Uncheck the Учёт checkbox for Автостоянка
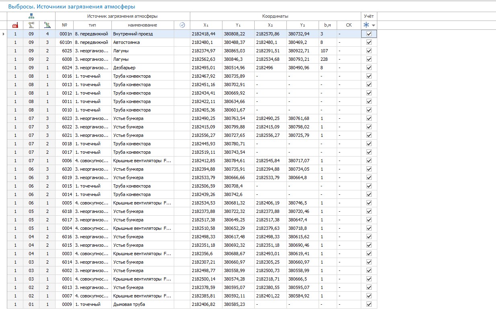This screenshot has width=496, height=324. (369, 42)
